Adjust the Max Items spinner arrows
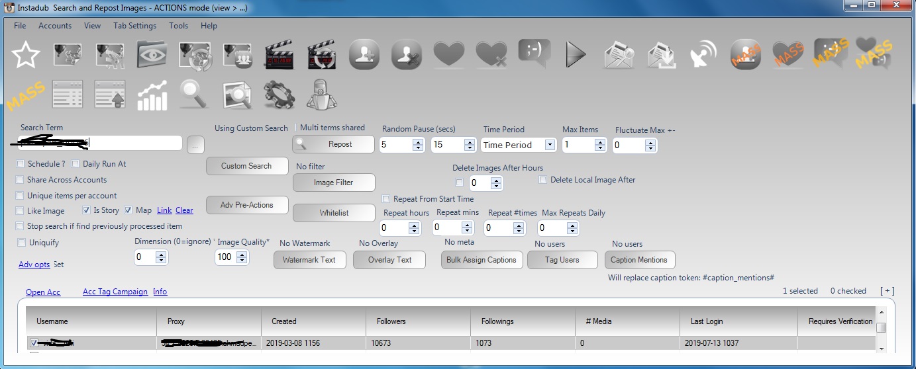 pos(600,145)
